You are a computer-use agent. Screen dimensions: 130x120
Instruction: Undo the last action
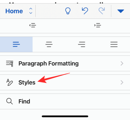tap(85, 11)
